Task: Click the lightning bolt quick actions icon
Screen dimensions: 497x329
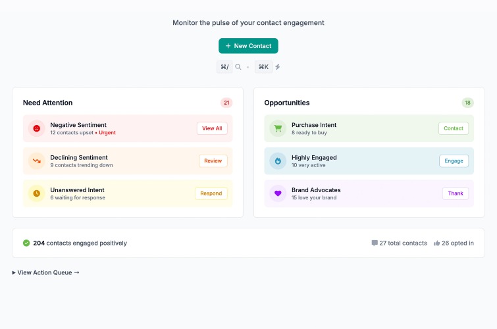Action: 278,67
